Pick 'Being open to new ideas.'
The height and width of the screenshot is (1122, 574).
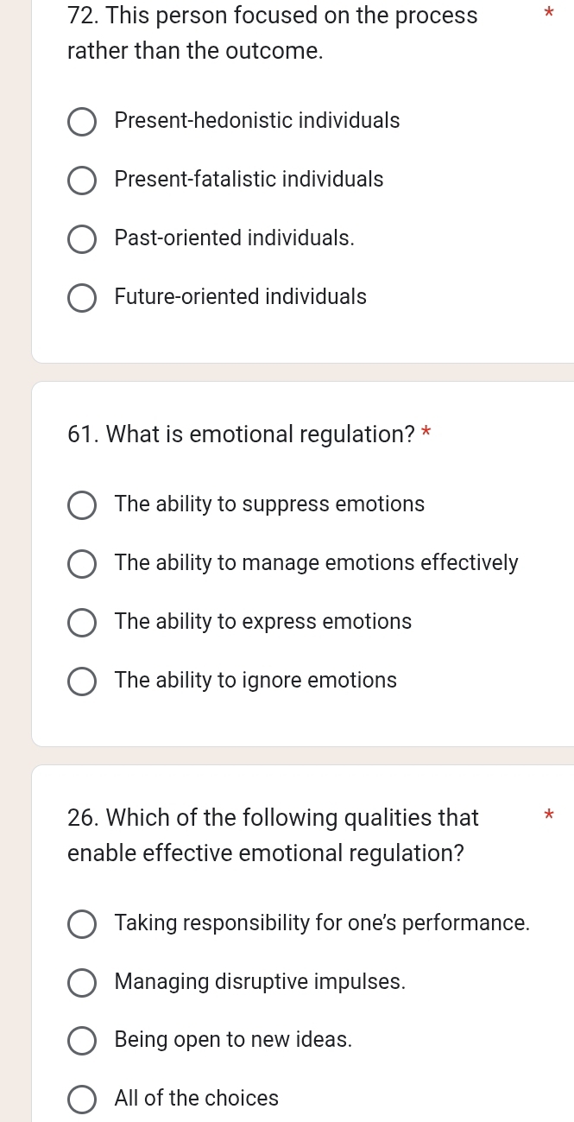(82, 1041)
